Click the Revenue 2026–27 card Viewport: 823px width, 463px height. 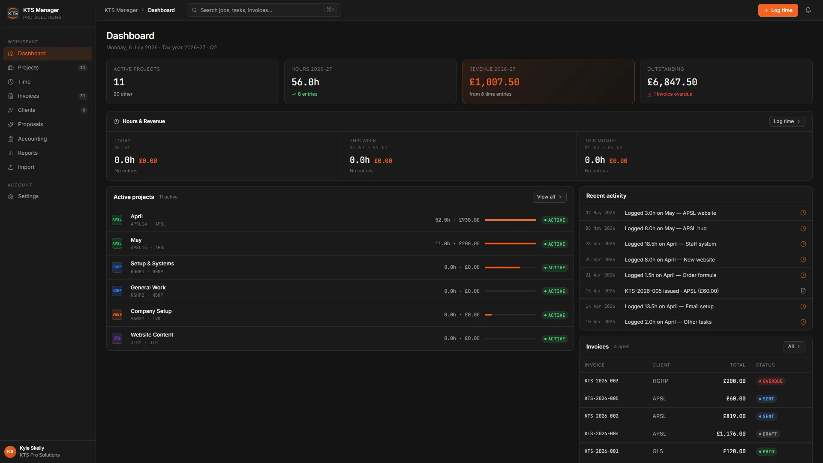548,82
